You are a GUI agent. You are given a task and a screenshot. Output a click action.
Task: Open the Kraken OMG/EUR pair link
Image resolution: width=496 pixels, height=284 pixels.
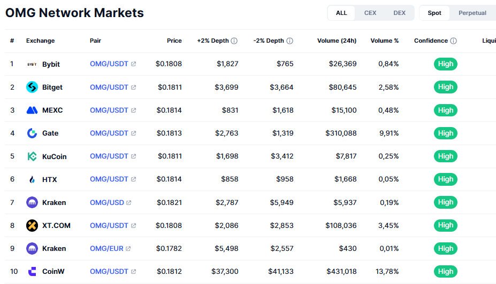point(107,248)
